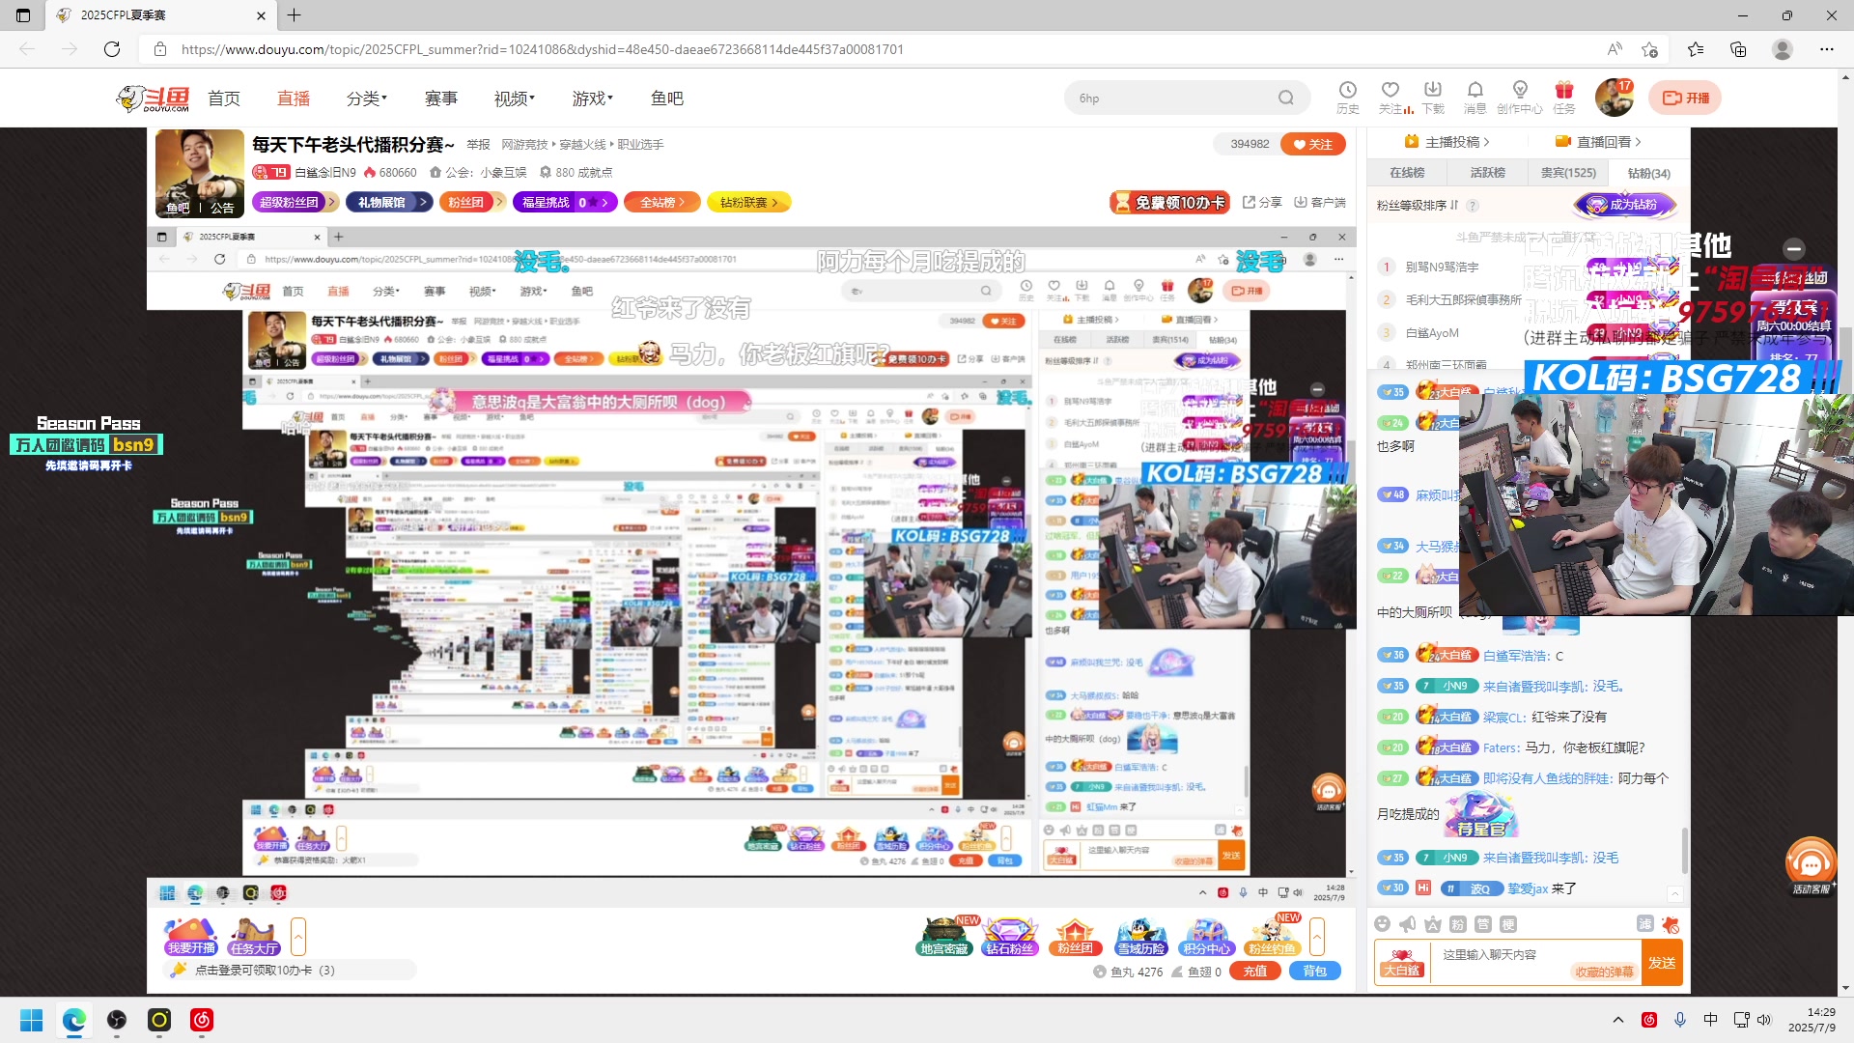1854x1043 pixels.
Task: Expand the 直播回看 arrow link
Action: (1598, 142)
